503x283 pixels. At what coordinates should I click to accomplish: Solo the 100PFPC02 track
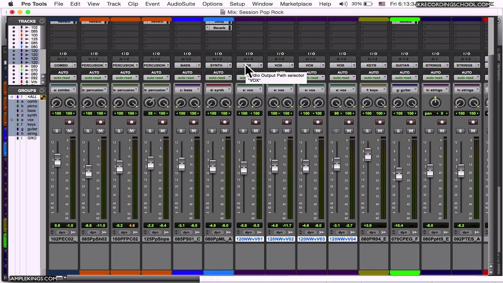[119, 131]
